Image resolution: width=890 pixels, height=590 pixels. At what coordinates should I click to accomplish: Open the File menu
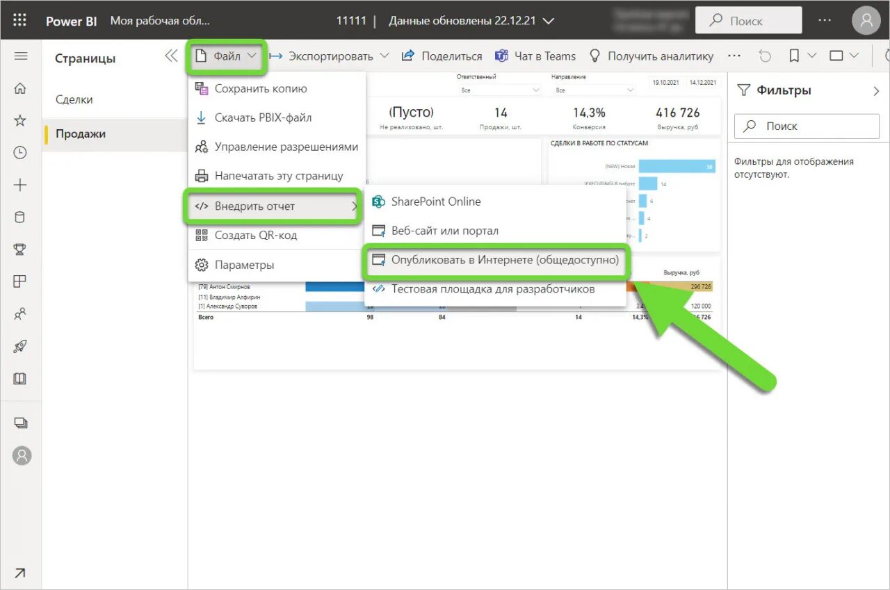[x=226, y=56]
